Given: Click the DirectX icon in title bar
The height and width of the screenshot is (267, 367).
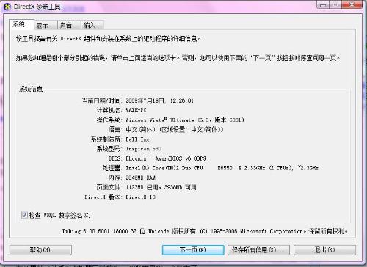Looking at the screenshot, I should point(7,7).
